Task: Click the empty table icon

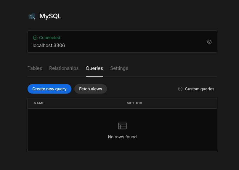Action: pyautogui.click(x=122, y=126)
